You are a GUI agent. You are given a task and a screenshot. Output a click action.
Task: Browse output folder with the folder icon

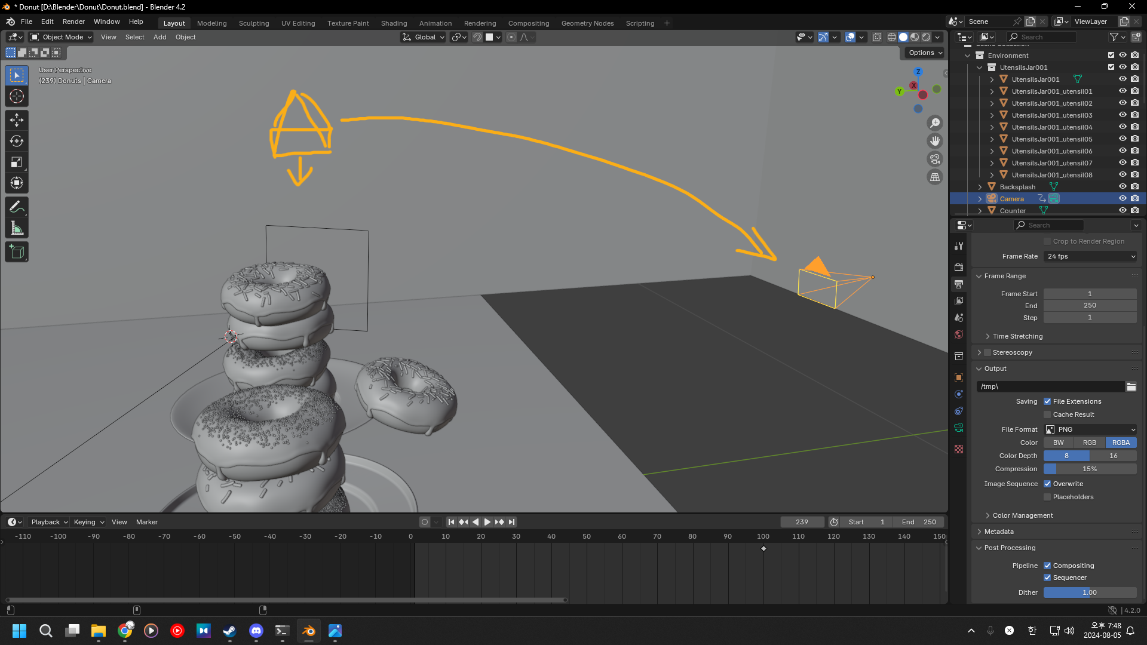point(1131,386)
